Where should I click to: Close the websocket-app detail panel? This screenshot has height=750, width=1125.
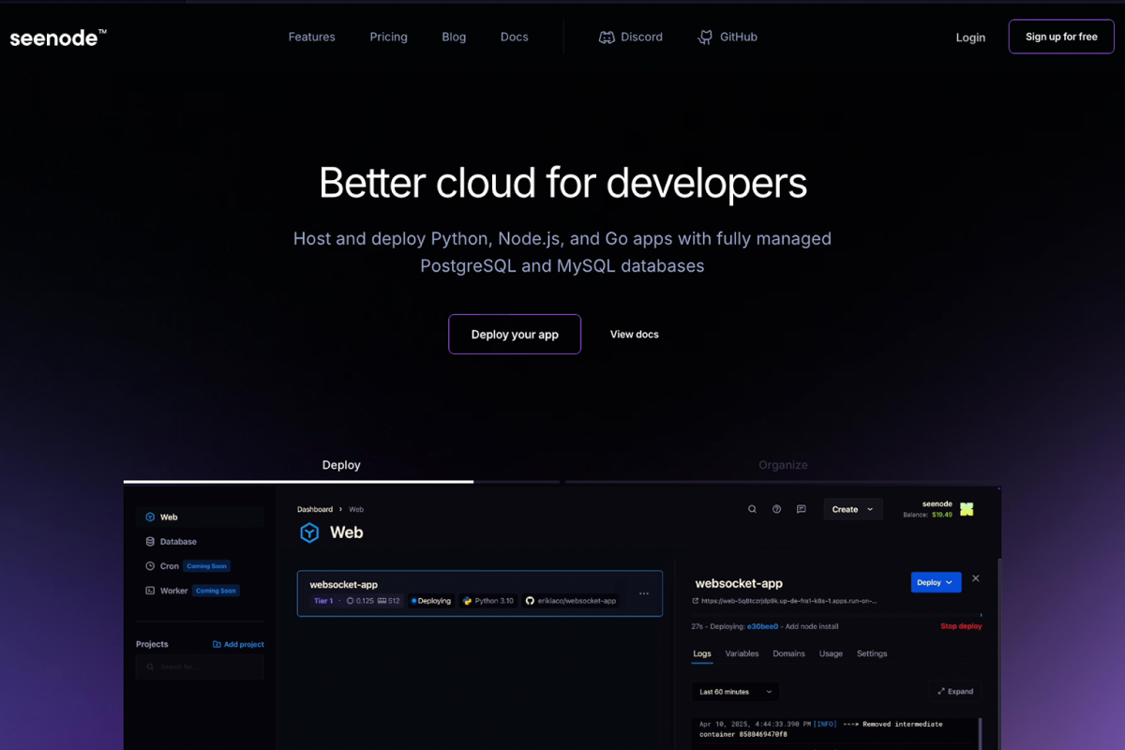pos(976,578)
